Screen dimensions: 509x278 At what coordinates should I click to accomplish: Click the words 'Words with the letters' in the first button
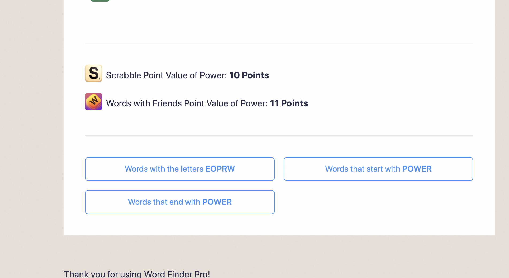tap(164, 169)
